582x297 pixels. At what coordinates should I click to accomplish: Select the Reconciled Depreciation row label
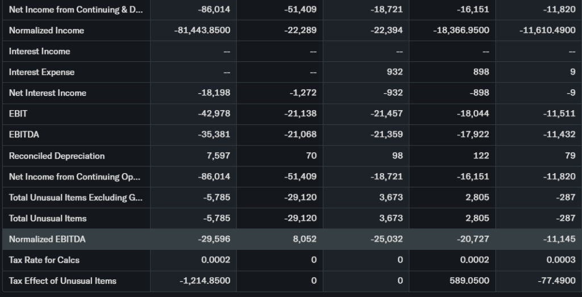[x=57, y=156]
